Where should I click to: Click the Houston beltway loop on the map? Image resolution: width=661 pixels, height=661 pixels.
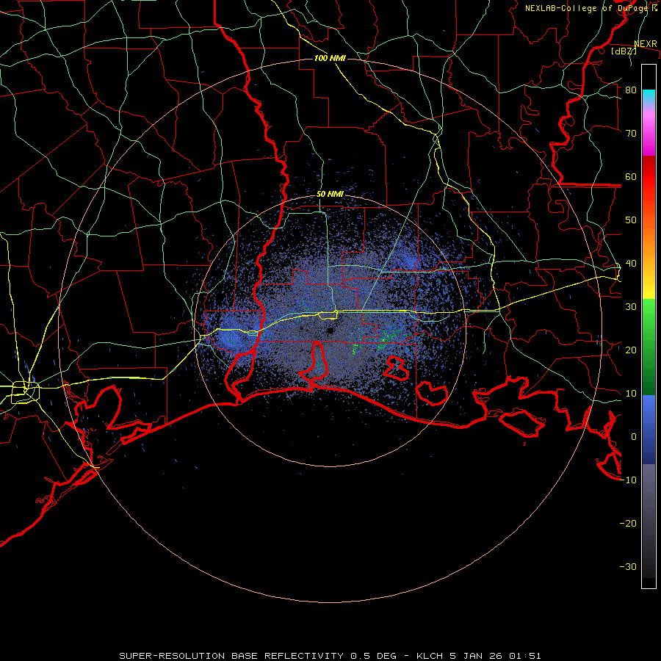(x=25, y=391)
